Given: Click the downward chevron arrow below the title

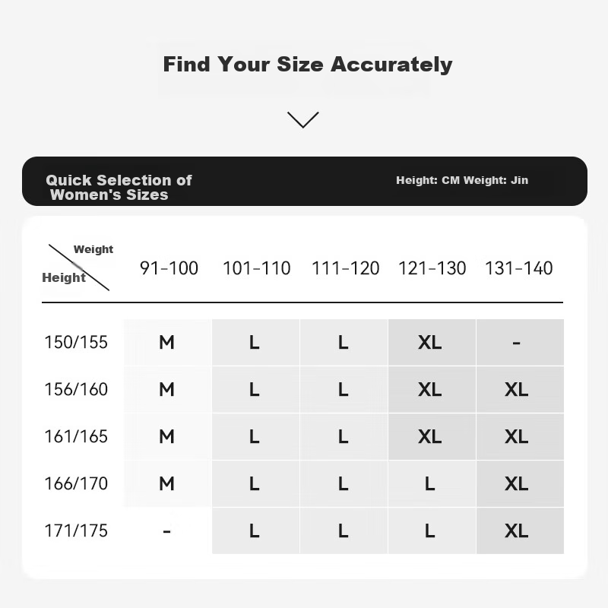Looking at the screenshot, I should (302, 119).
